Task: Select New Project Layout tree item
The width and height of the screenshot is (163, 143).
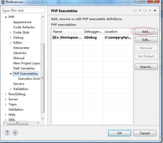Action: [x=27, y=63]
